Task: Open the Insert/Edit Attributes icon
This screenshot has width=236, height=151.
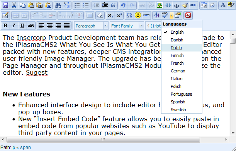Action: point(178,15)
